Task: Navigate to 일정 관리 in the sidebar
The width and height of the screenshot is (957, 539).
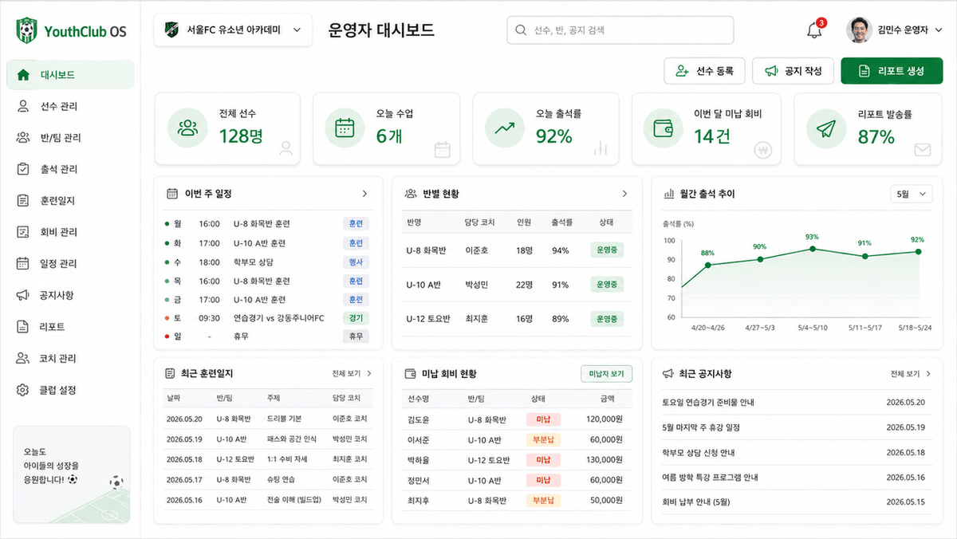Action: tap(70, 263)
